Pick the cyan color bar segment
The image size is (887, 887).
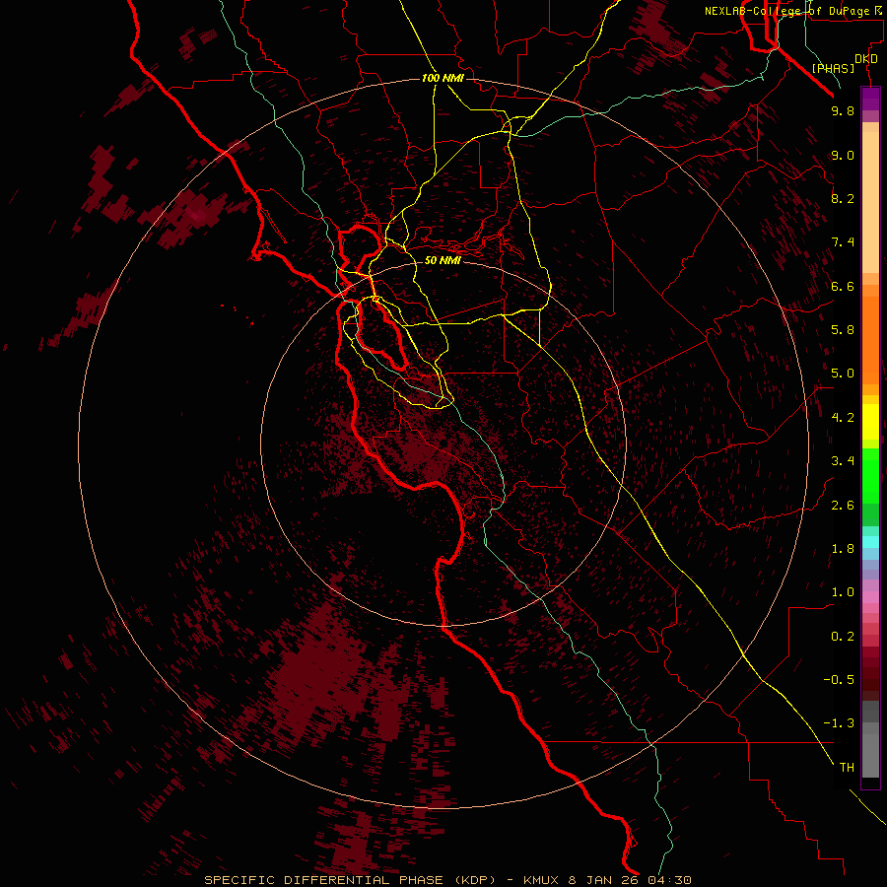pos(870,541)
